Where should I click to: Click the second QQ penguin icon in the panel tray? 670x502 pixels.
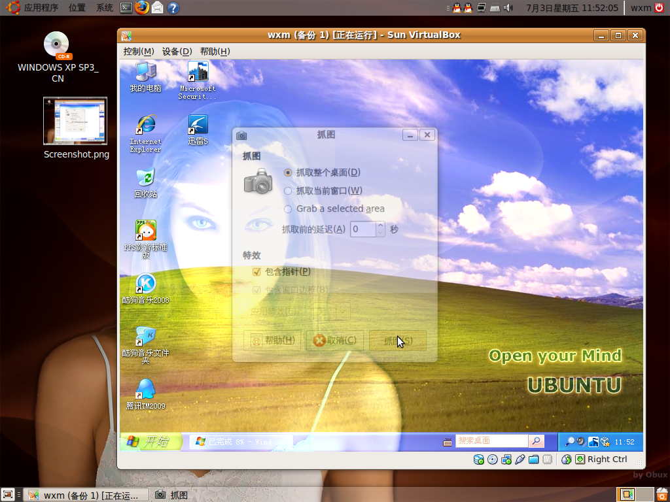(x=468, y=8)
